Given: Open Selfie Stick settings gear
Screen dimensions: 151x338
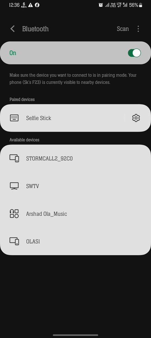Looking at the screenshot, I should [136, 118].
